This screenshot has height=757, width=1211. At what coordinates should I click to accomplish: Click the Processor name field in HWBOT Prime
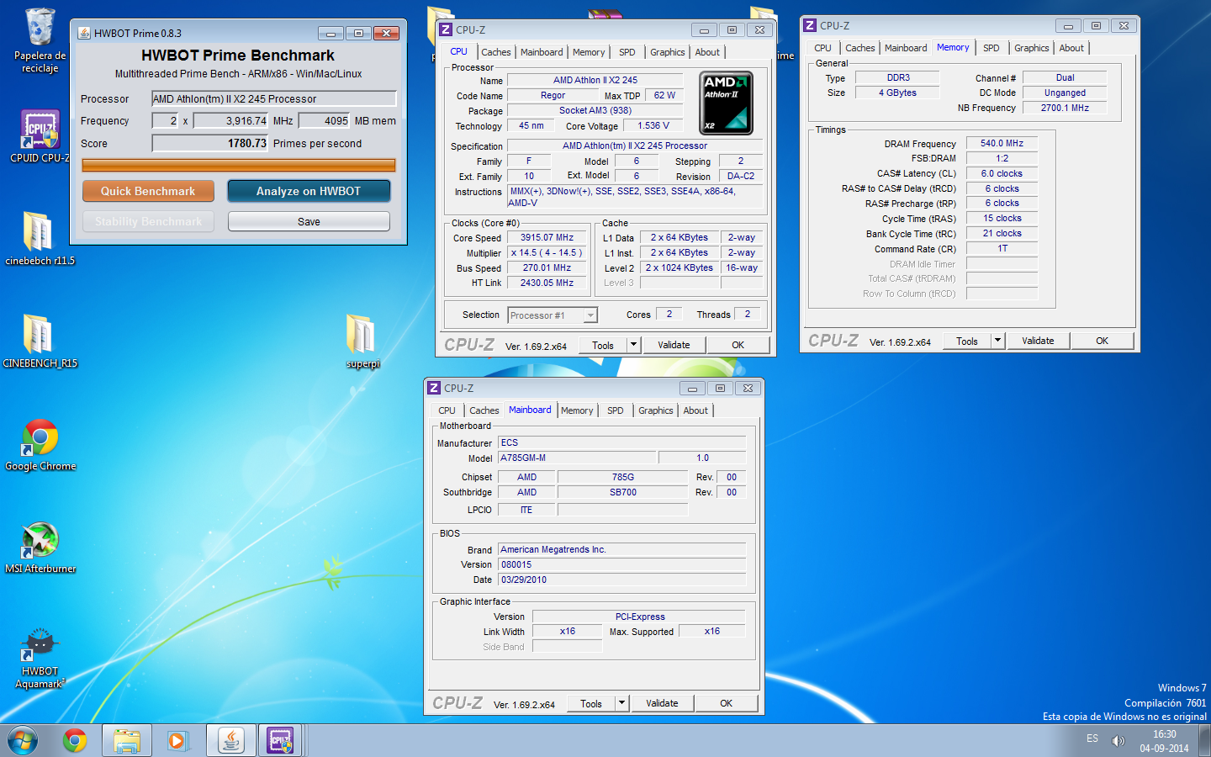click(274, 98)
